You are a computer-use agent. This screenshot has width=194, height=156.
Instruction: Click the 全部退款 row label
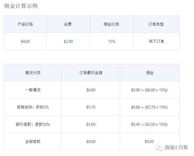[33, 142]
